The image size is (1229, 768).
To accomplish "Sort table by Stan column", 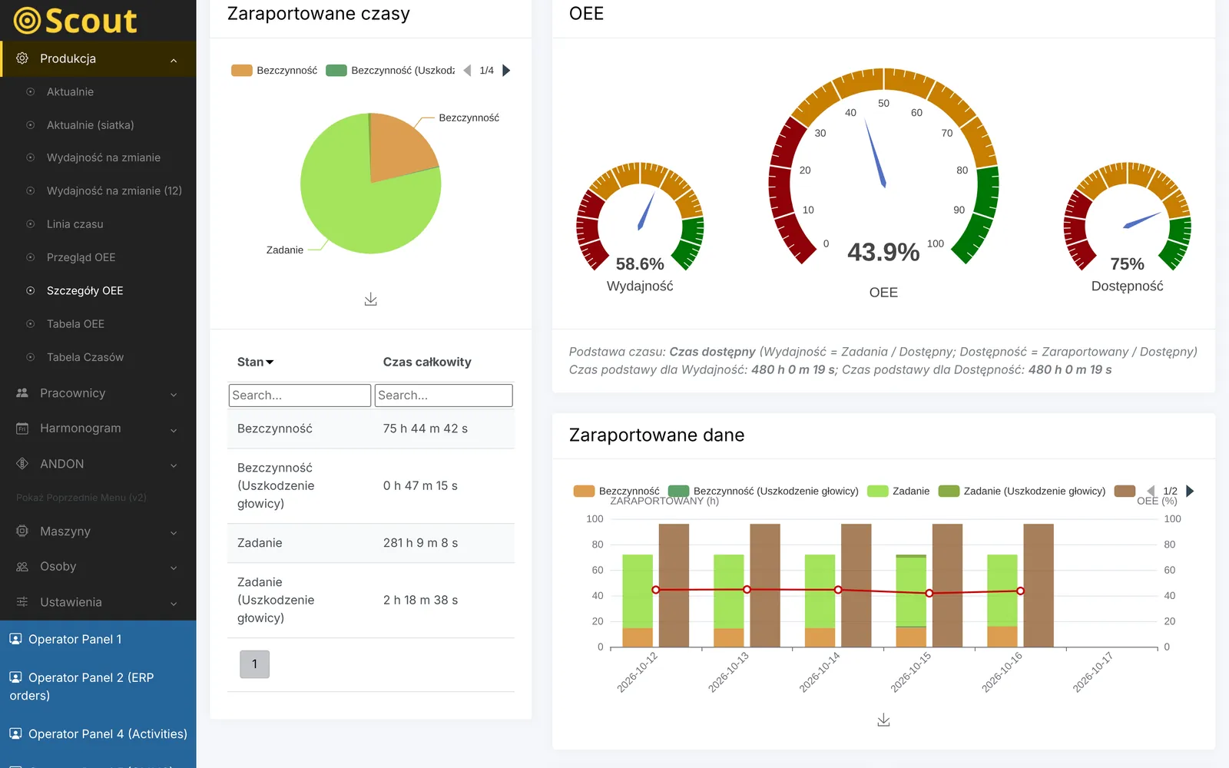I will pos(255,362).
